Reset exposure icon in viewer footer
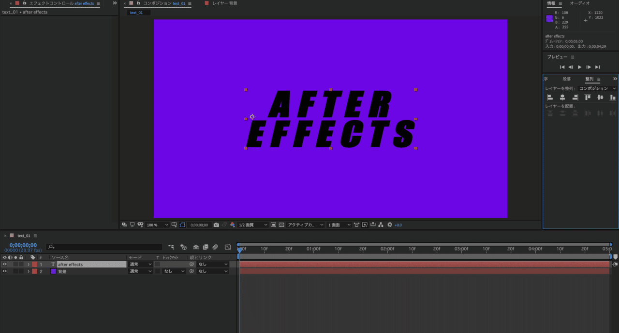 coord(389,225)
